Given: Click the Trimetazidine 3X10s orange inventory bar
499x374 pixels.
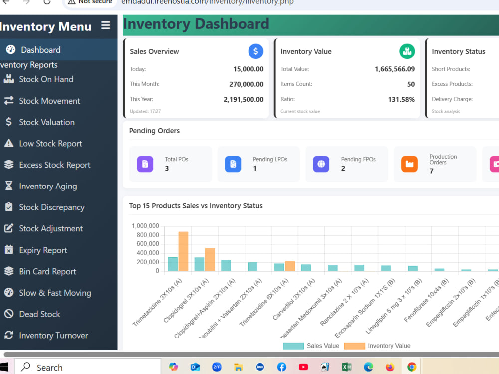Looking at the screenshot, I should point(183,251).
